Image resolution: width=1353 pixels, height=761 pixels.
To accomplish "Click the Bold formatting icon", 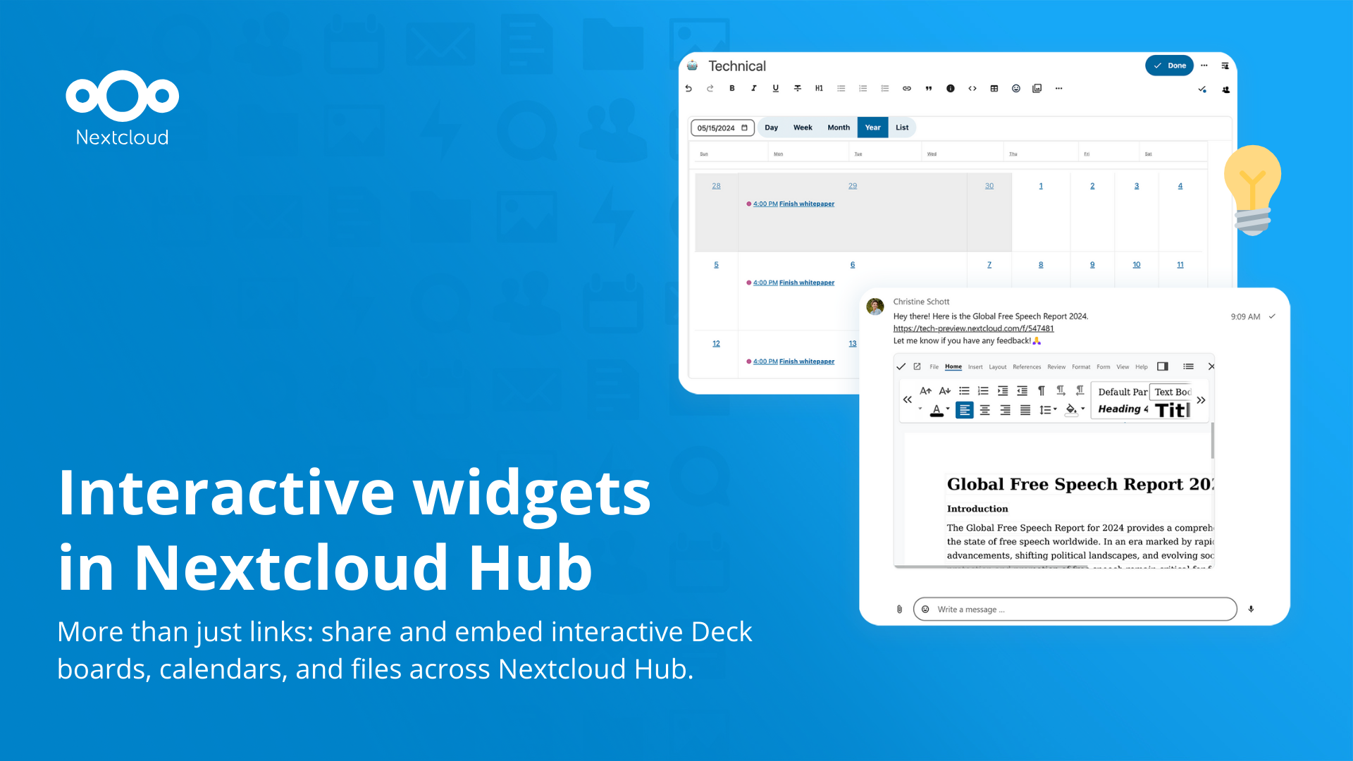I will coord(733,88).
